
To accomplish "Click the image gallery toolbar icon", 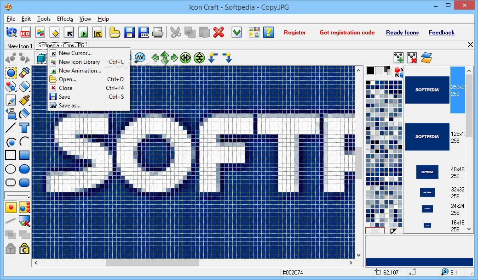I will click(x=254, y=32).
